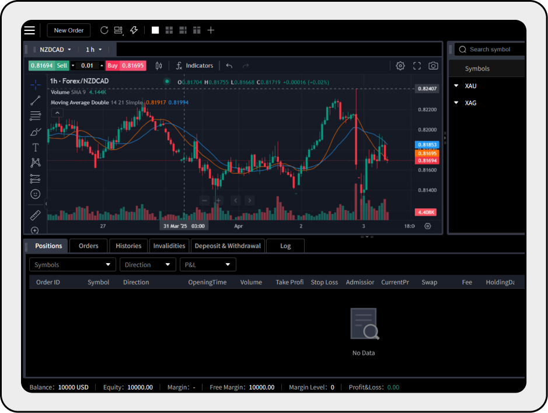This screenshot has width=548, height=413.
Task: Click the New Order button
Action: [69, 30]
